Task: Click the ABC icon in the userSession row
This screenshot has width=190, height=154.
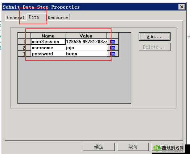Action: pyautogui.click(x=113, y=42)
